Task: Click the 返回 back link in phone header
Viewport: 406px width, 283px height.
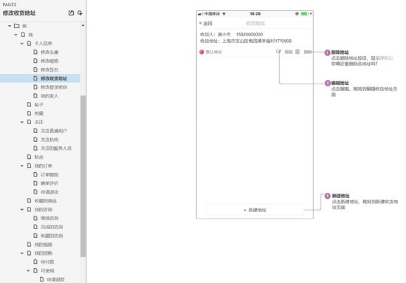Action: pyautogui.click(x=206, y=24)
